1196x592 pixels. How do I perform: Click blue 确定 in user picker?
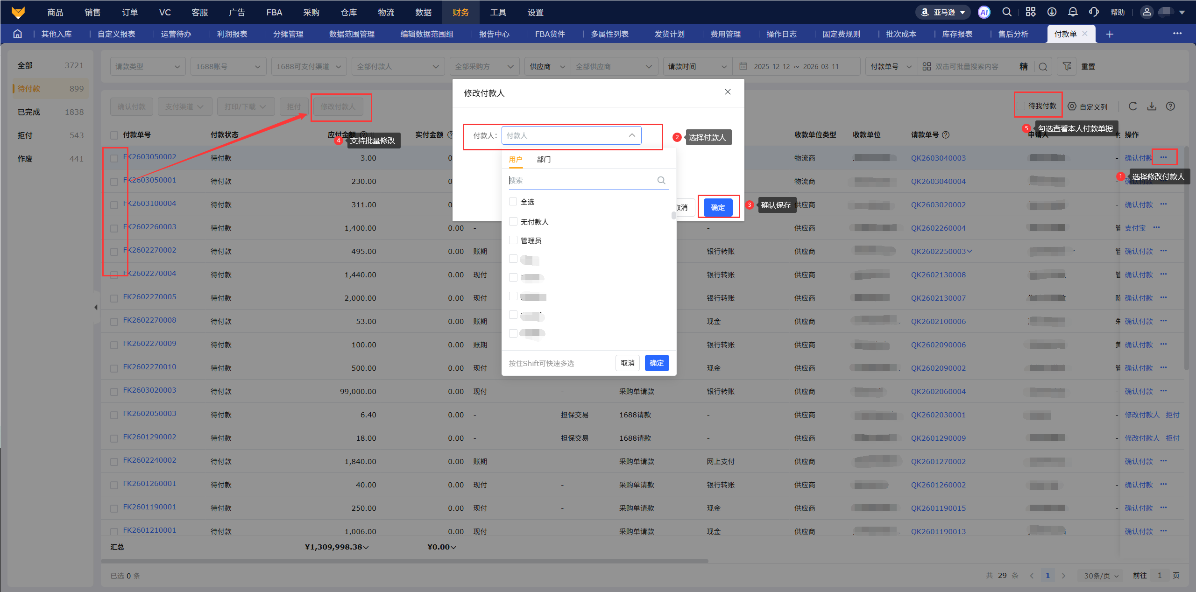656,363
